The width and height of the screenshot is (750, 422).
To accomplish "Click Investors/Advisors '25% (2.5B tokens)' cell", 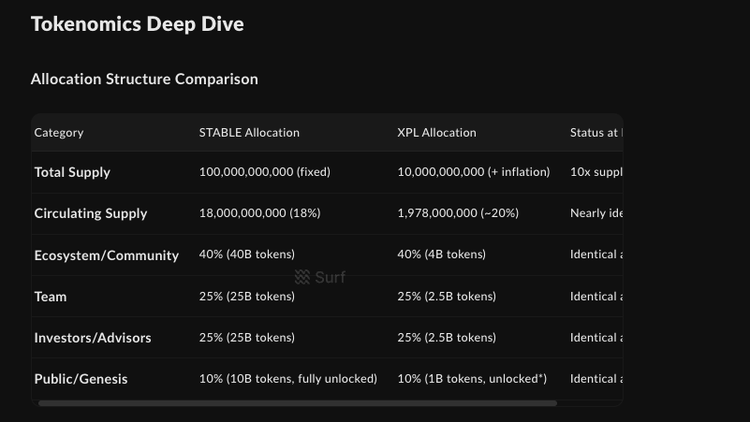I will click(x=447, y=338).
